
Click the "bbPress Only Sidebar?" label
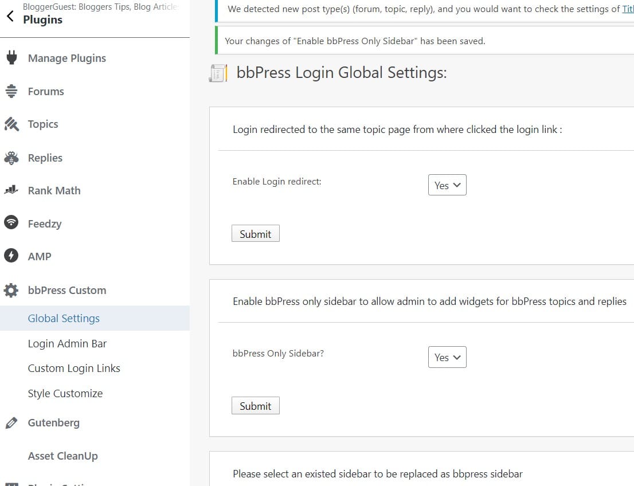coord(278,354)
